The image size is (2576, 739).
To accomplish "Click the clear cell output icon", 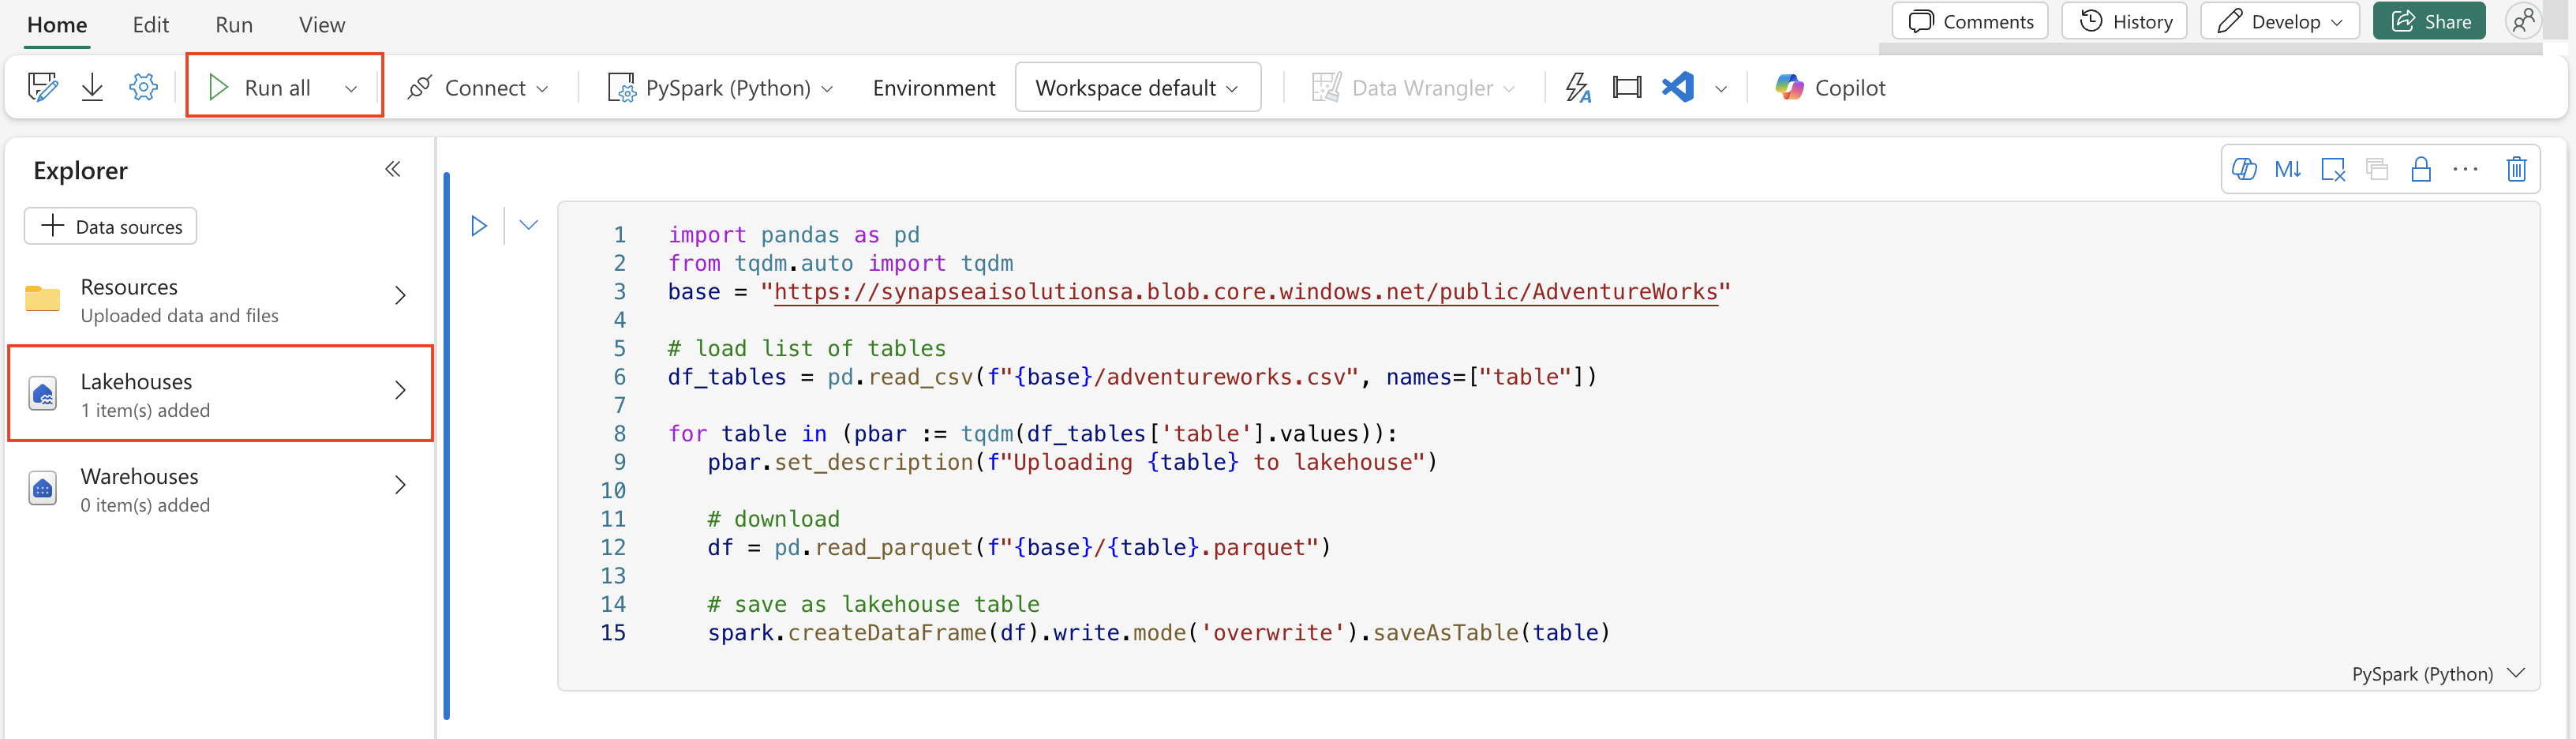I will click(x=2333, y=169).
